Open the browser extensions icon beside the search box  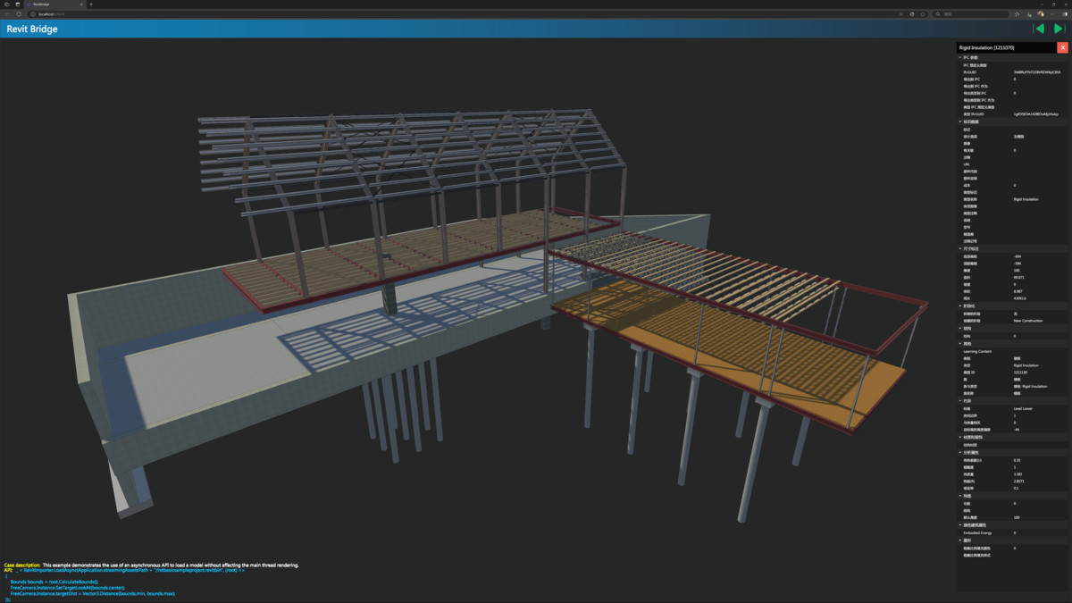pos(1018,14)
